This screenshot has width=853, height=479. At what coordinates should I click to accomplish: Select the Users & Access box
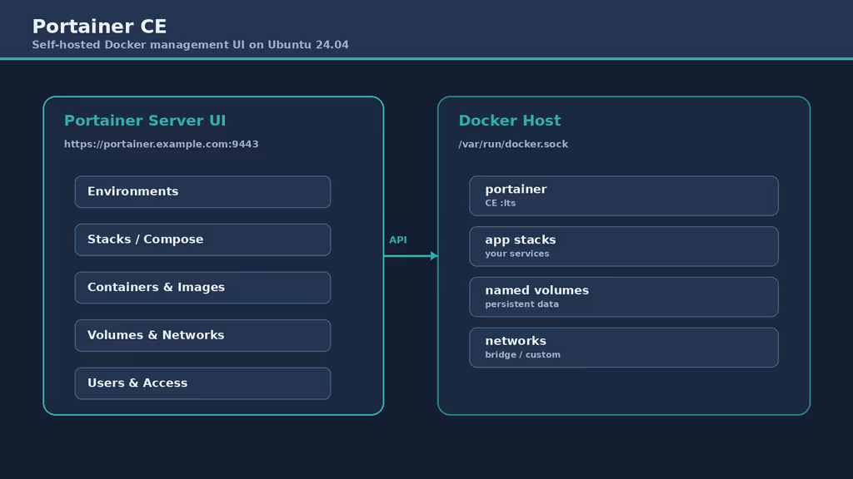[x=202, y=383]
